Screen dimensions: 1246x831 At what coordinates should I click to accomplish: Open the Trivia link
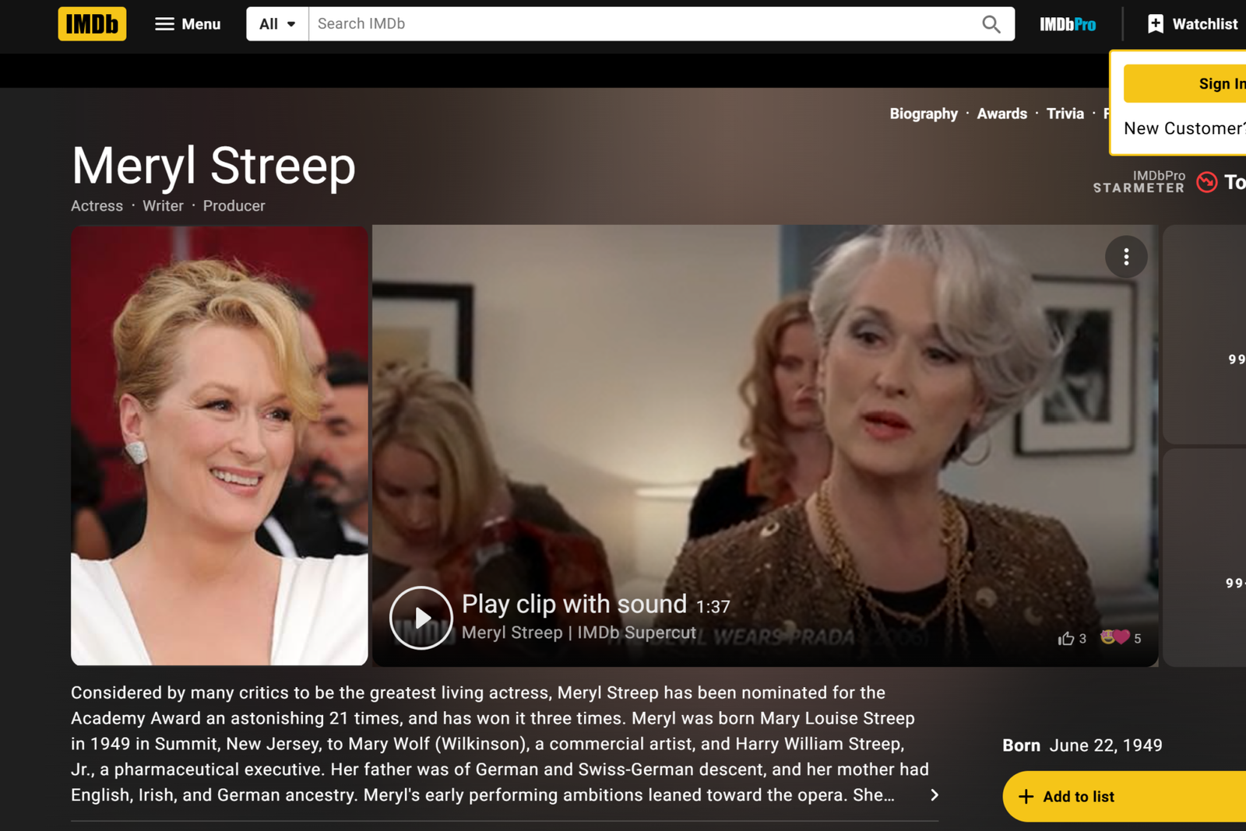[1065, 114]
